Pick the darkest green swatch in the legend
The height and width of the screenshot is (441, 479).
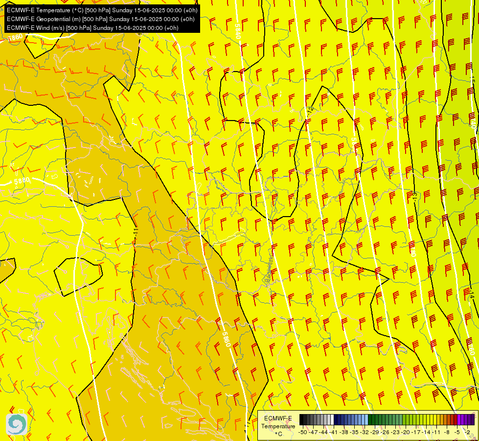coord(370,419)
